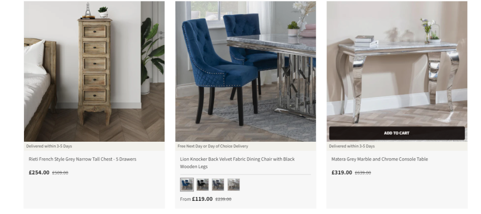This screenshot has width=481, height=214.
Task: Click the From £119.00 chair price
Action: pos(196,199)
